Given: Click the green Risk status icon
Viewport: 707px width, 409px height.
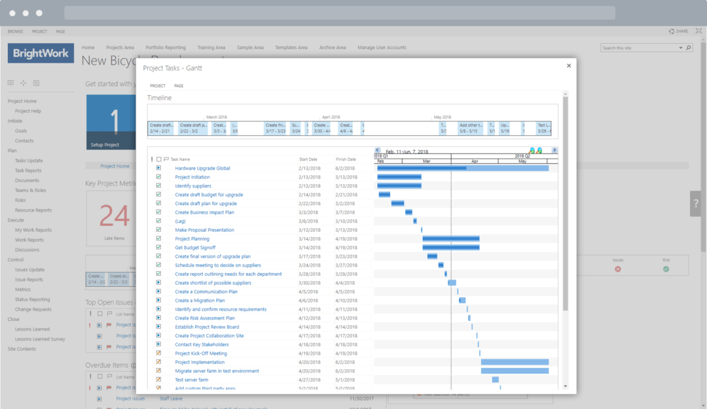Looking at the screenshot, I should coord(666,269).
